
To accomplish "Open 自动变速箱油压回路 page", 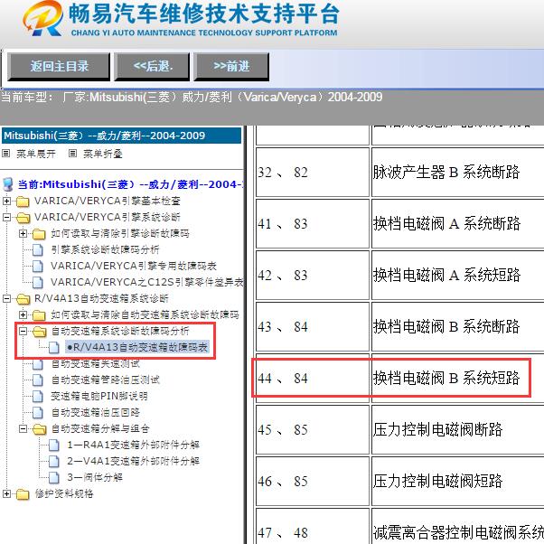I will (x=96, y=412).
